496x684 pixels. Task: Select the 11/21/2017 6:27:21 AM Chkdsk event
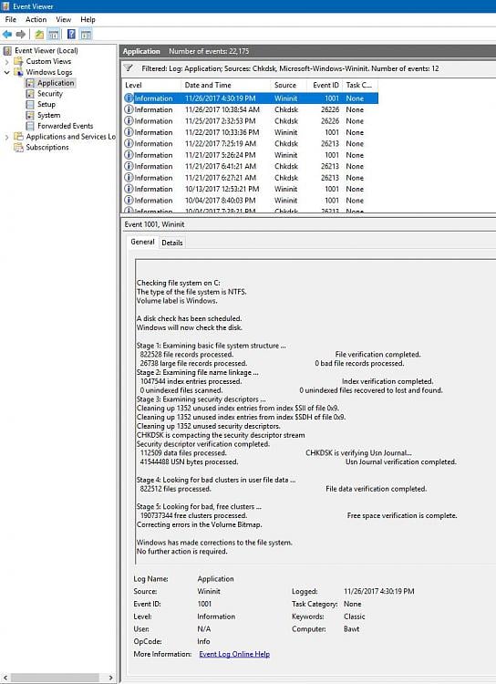coord(250,178)
